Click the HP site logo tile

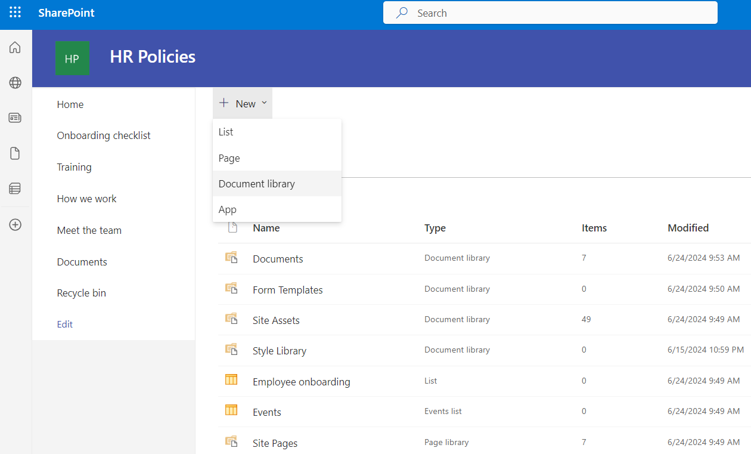click(72, 58)
